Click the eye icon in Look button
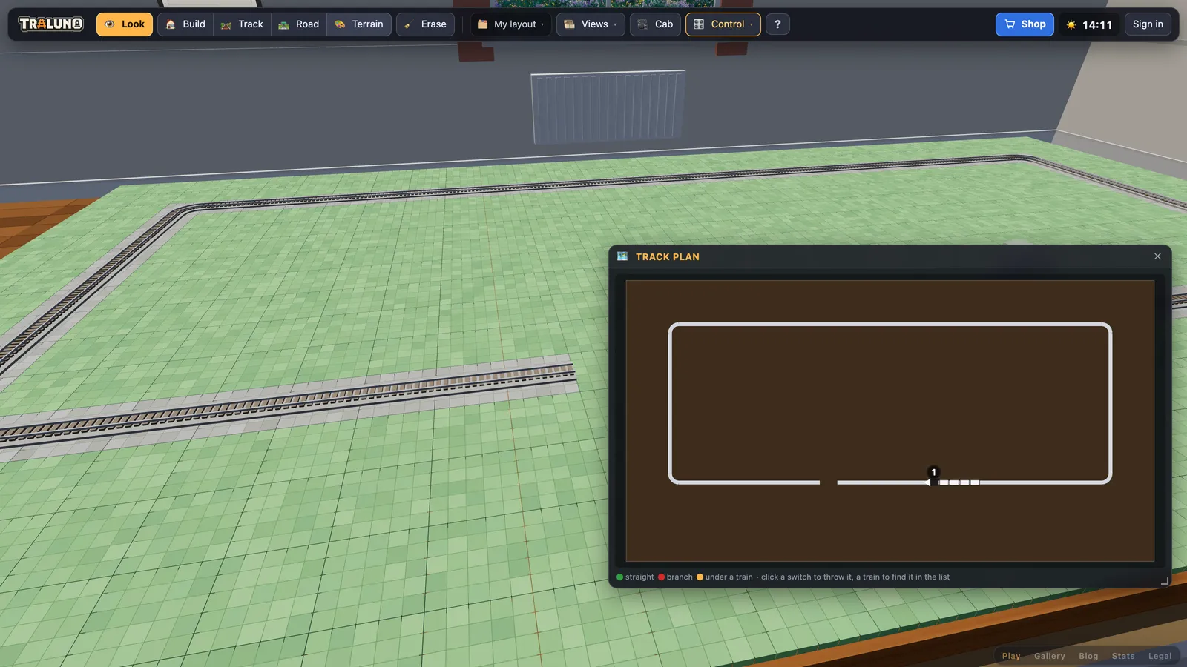Viewport: 1187px width, 667px height. tap(110, 24)
